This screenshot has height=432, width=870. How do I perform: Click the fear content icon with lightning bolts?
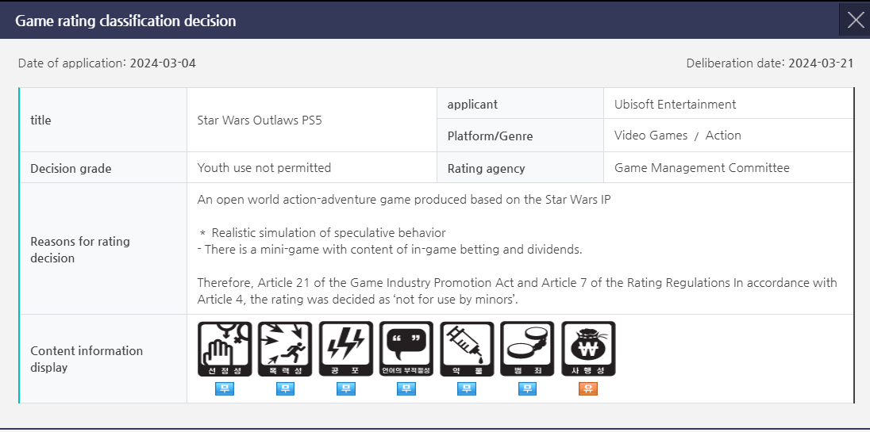pyautogui.click(x=345, y=349)
